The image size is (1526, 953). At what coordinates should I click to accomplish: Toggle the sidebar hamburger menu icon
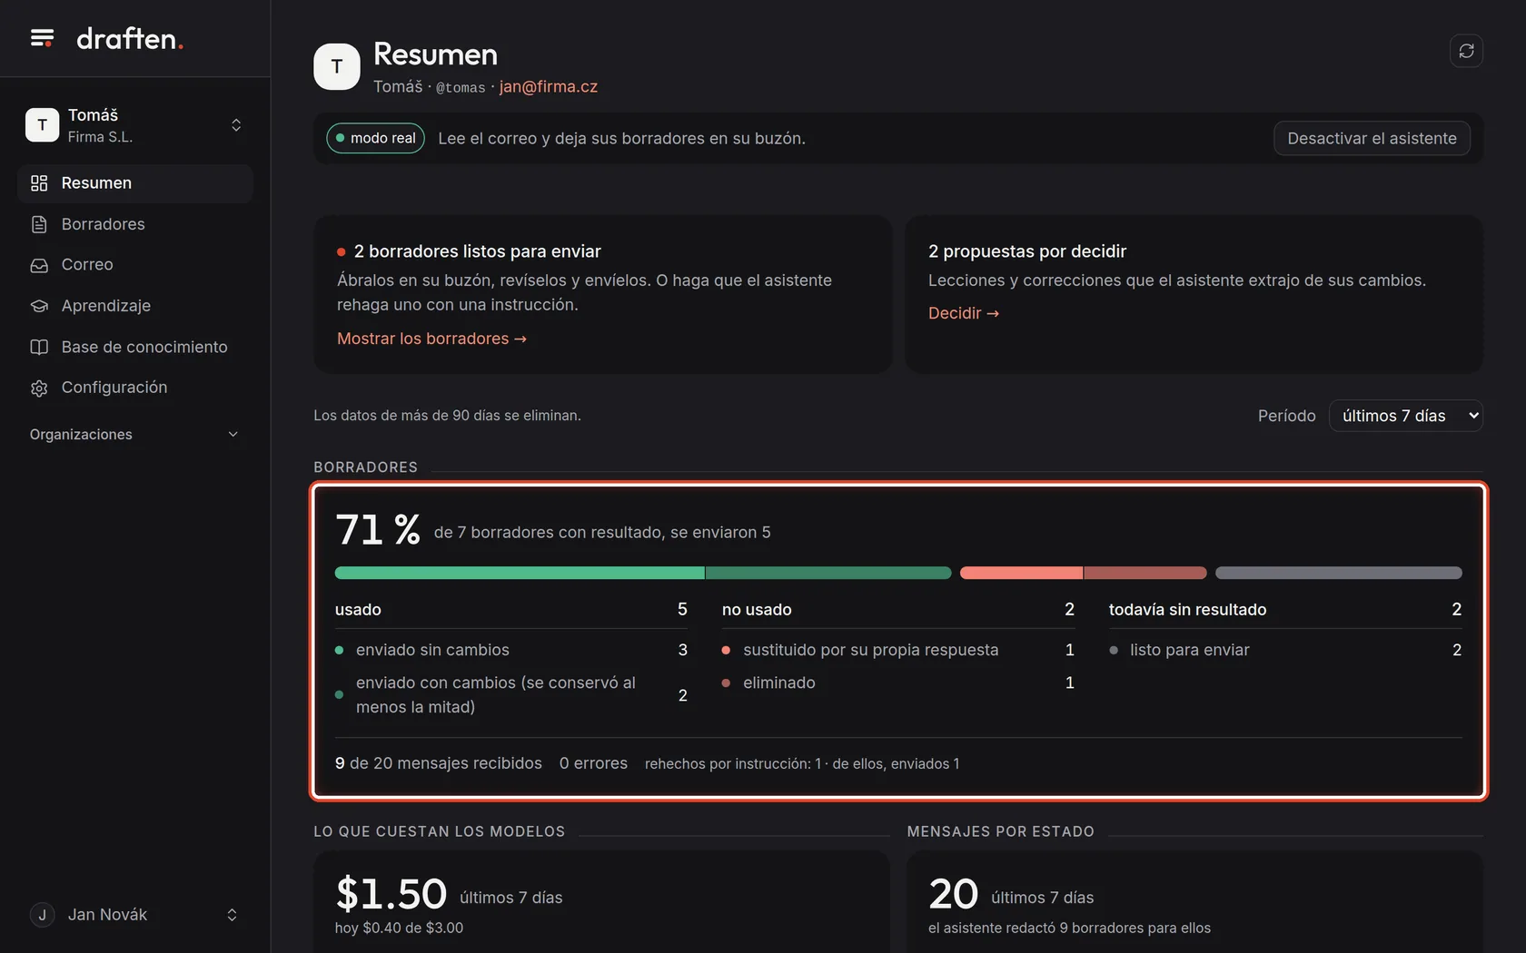(x=42, y=38)
